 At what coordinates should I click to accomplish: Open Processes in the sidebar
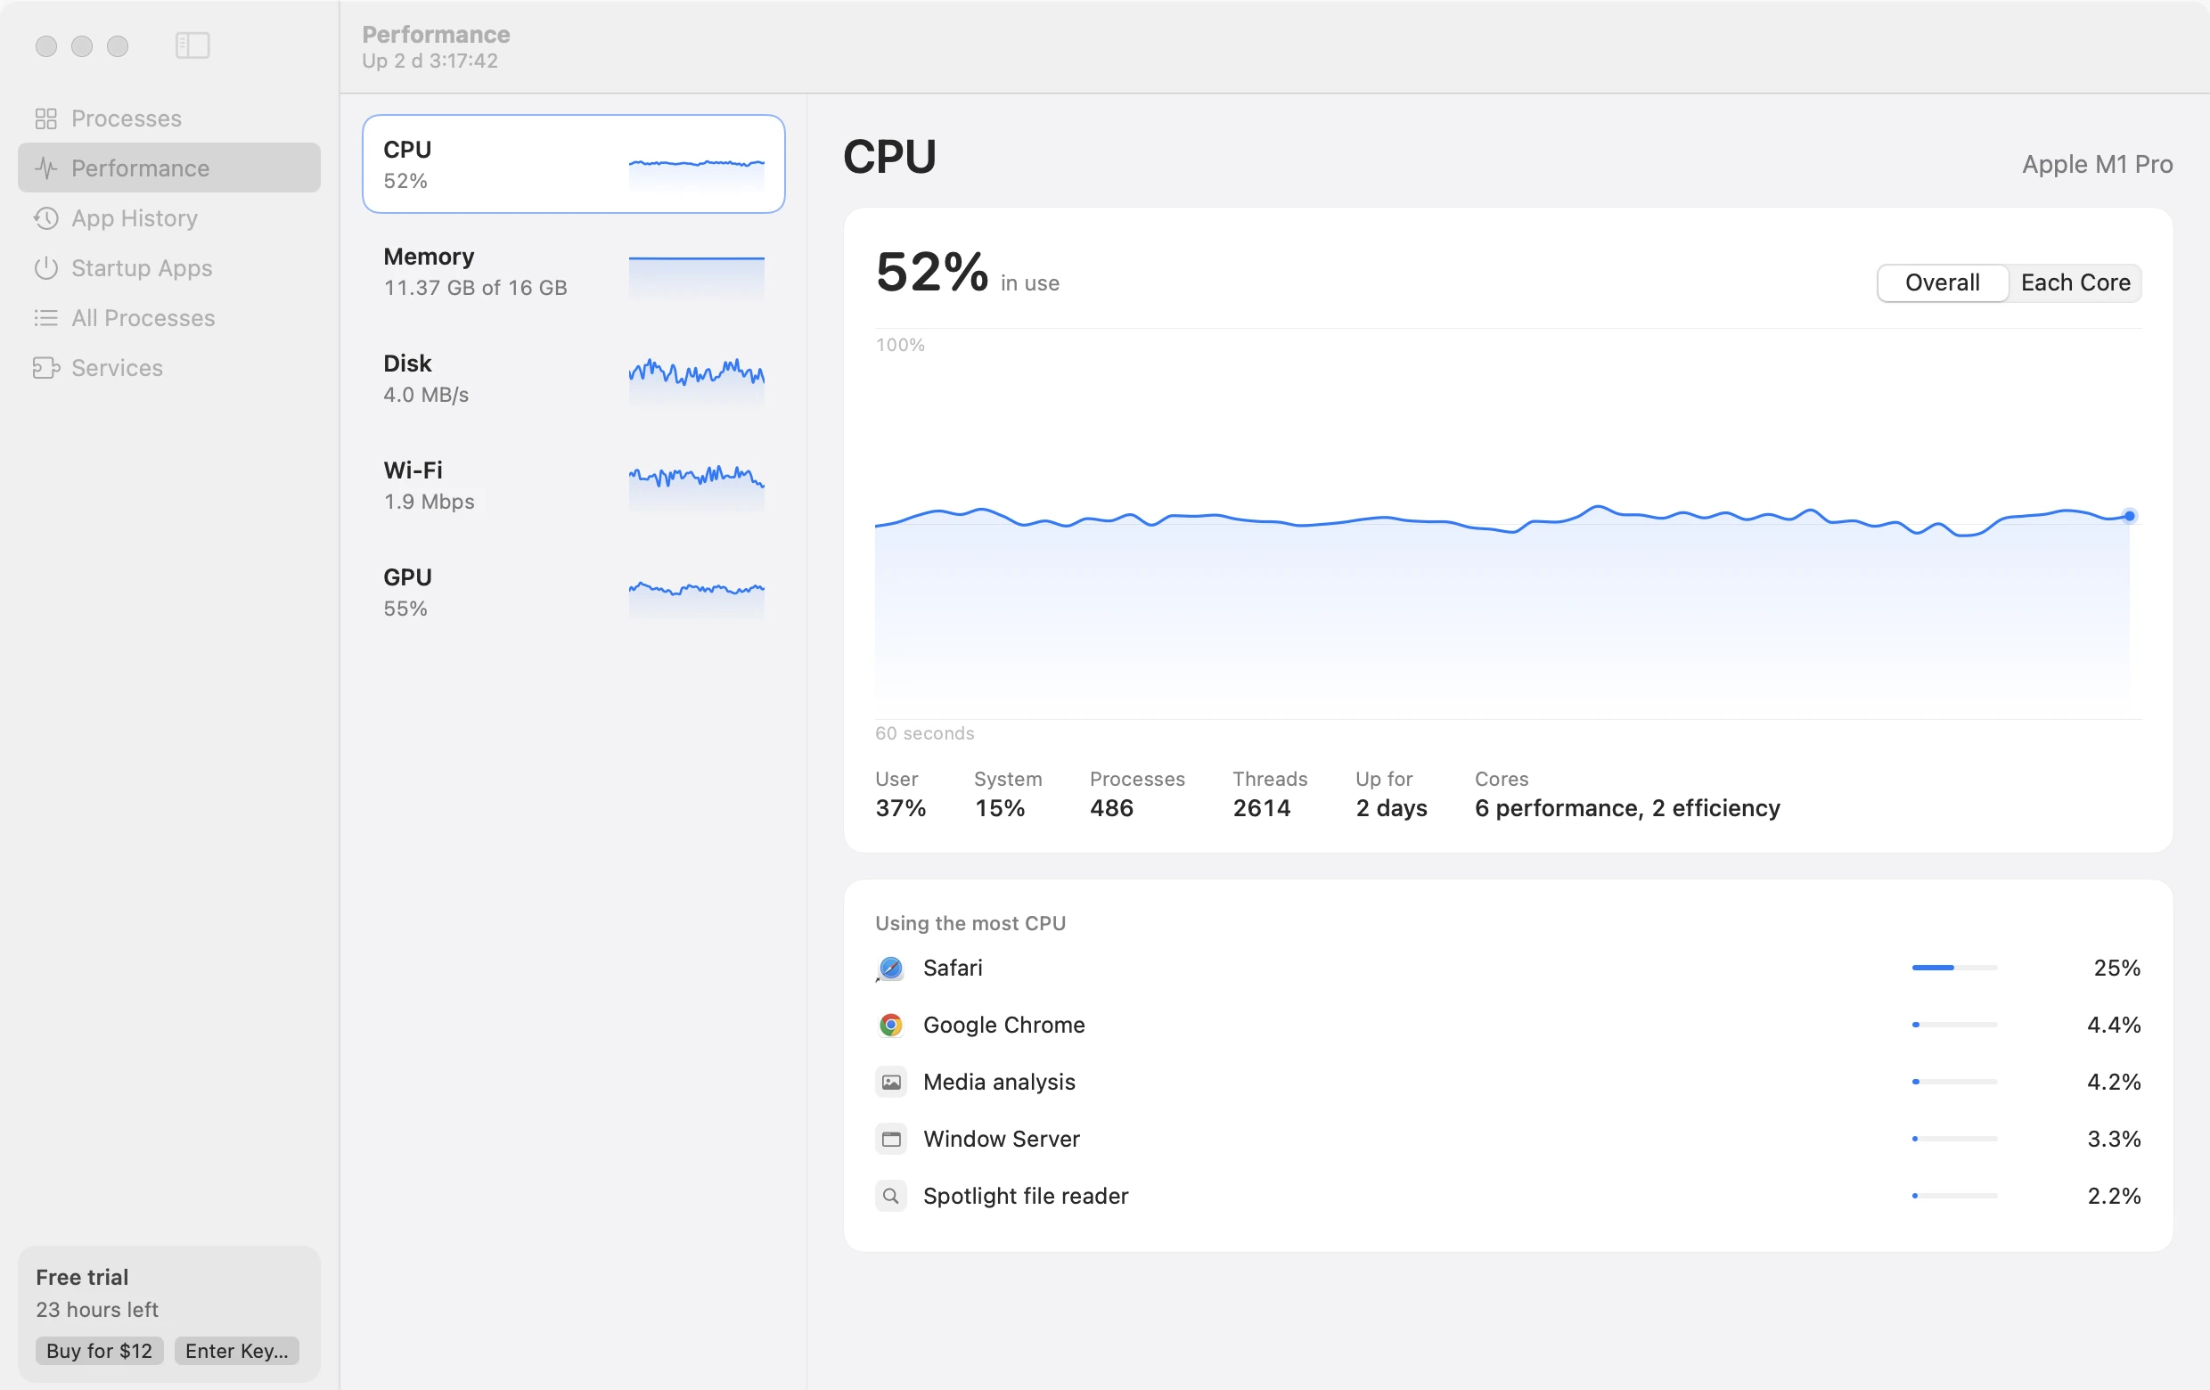169,119
